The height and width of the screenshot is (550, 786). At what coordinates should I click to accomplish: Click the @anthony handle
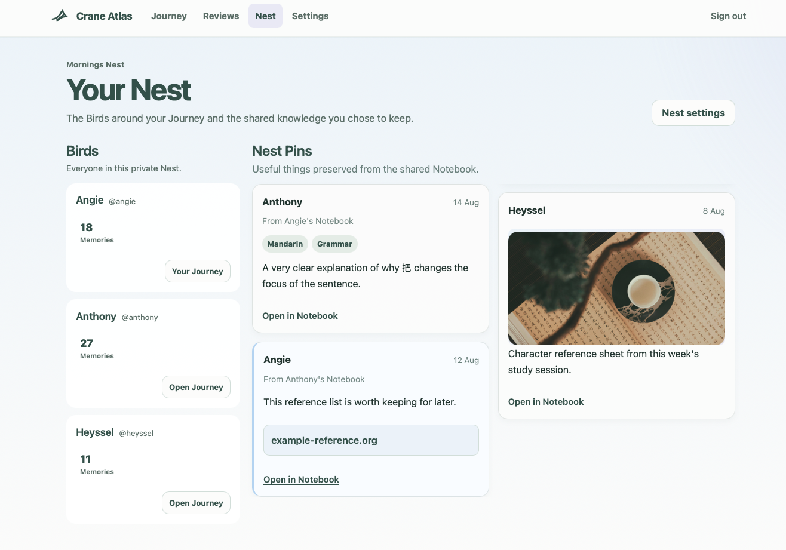pyautogui.click(x=140, y=318)
